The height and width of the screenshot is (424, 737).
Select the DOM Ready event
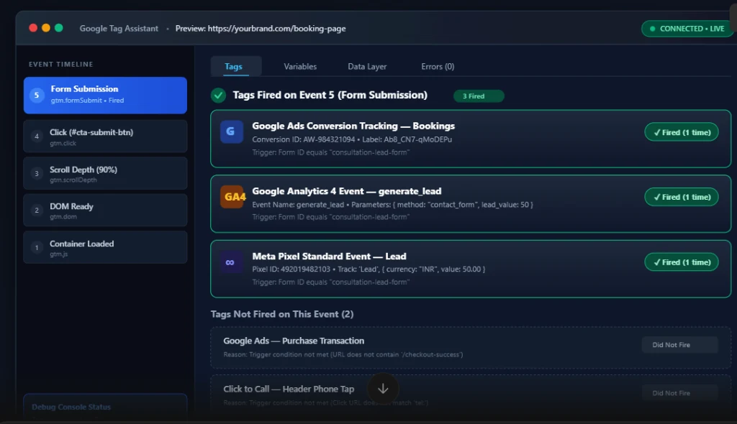pyautogui.click(x=105, y=211)
